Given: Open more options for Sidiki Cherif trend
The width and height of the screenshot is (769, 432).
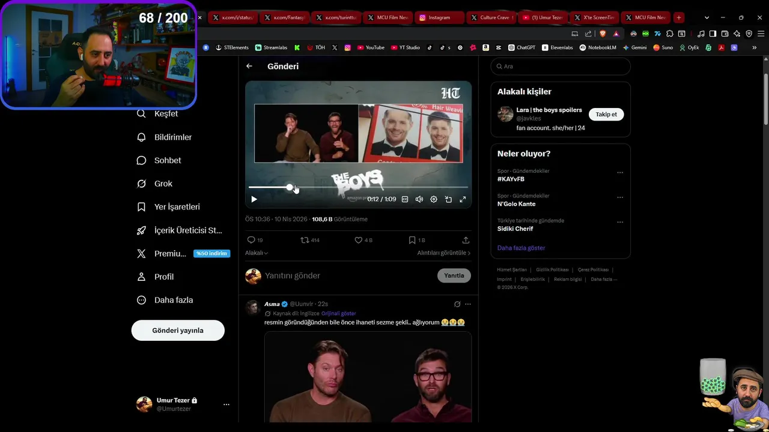Looking at the screenshot, I should [x=620, y=222].
